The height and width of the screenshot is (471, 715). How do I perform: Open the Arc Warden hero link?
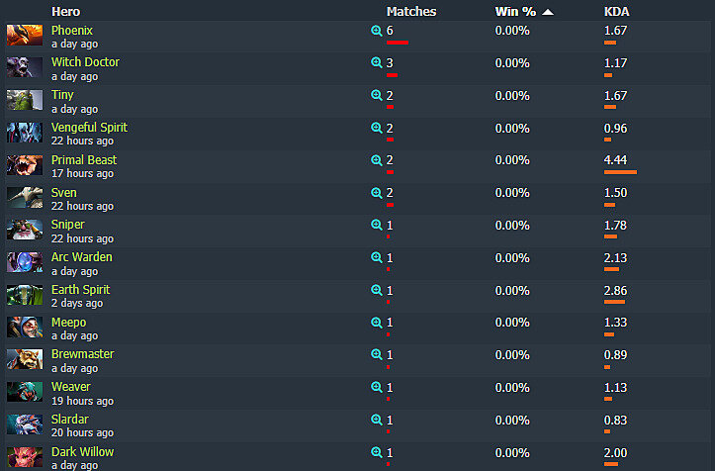click(82, 257)
